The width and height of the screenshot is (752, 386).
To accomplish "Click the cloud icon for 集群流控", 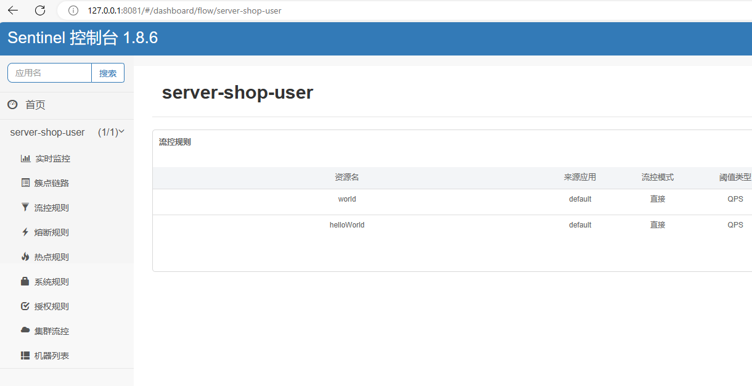I will (x=25, y=331).
